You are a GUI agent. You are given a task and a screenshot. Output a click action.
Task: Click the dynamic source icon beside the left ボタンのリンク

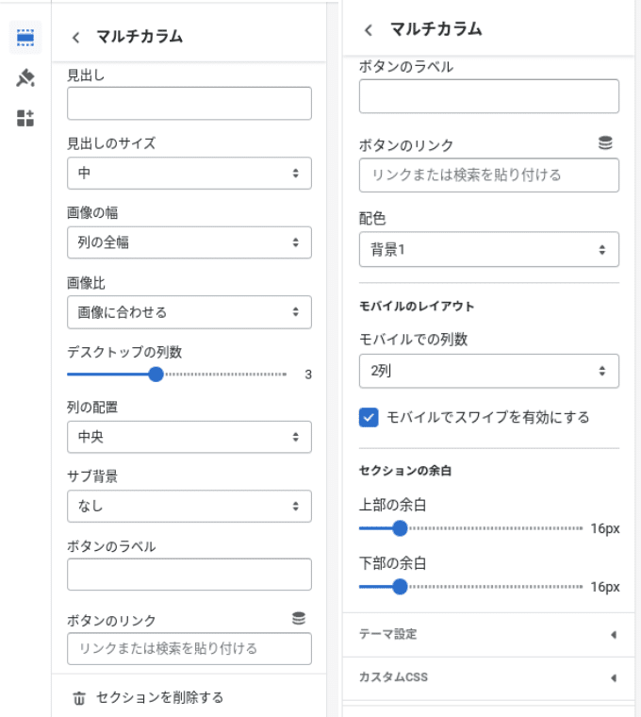[299, 618]
